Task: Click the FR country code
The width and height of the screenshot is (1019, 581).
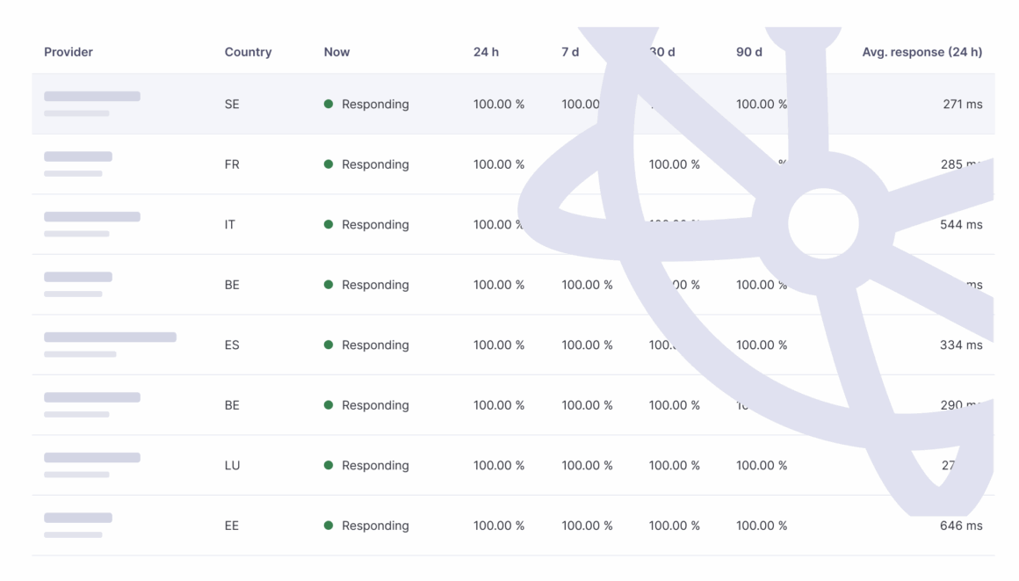Action: [232, 164]
